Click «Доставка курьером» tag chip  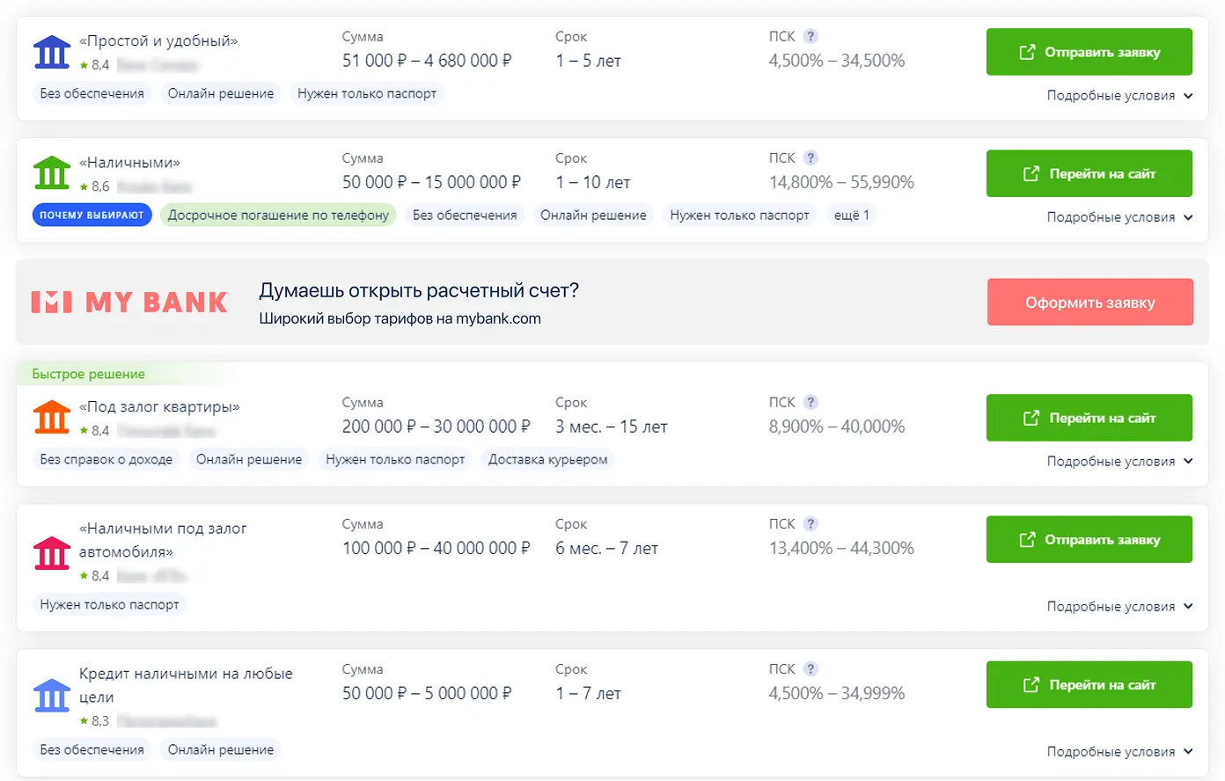pos(547,460)
